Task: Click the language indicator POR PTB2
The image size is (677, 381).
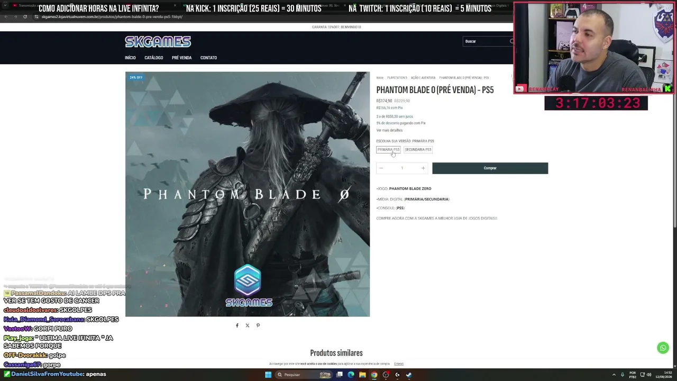Action: pos(633,375)
